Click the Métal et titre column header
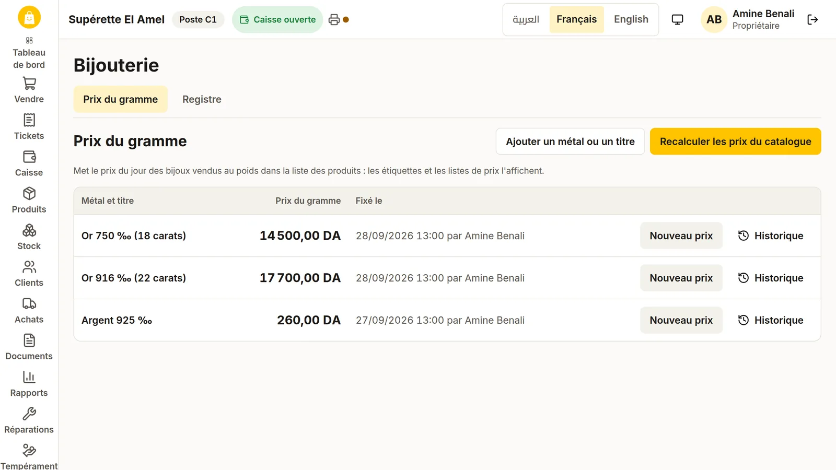The image size is (836, 470). [108, 201]
